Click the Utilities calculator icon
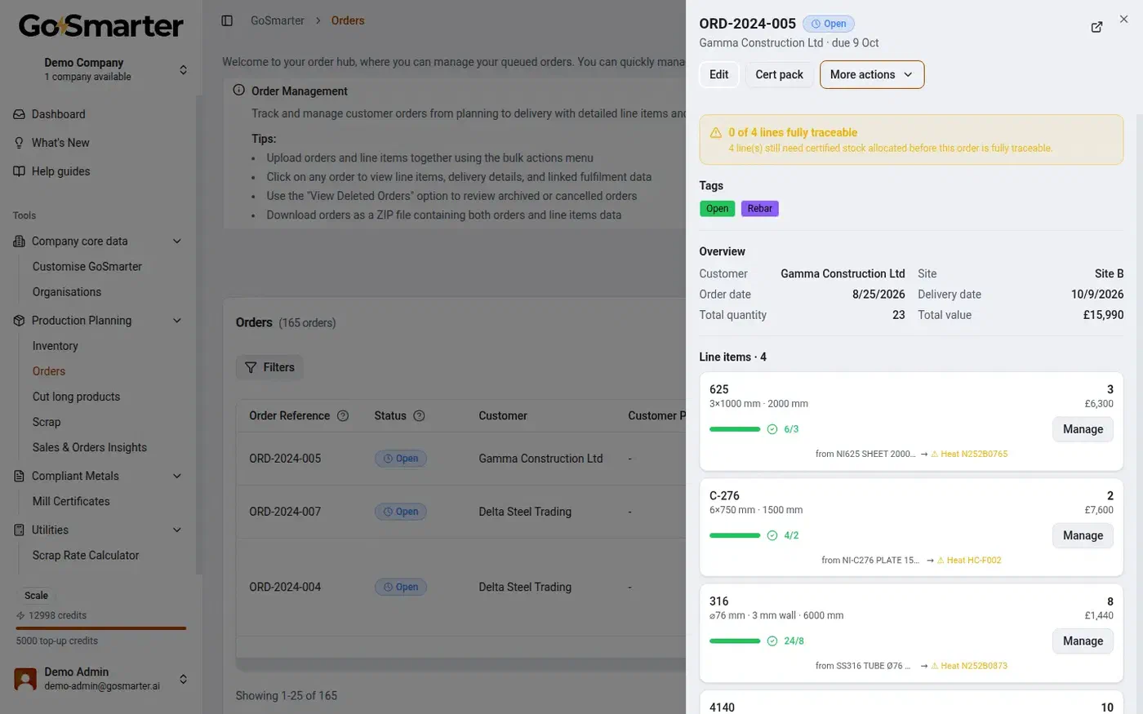 20,530
